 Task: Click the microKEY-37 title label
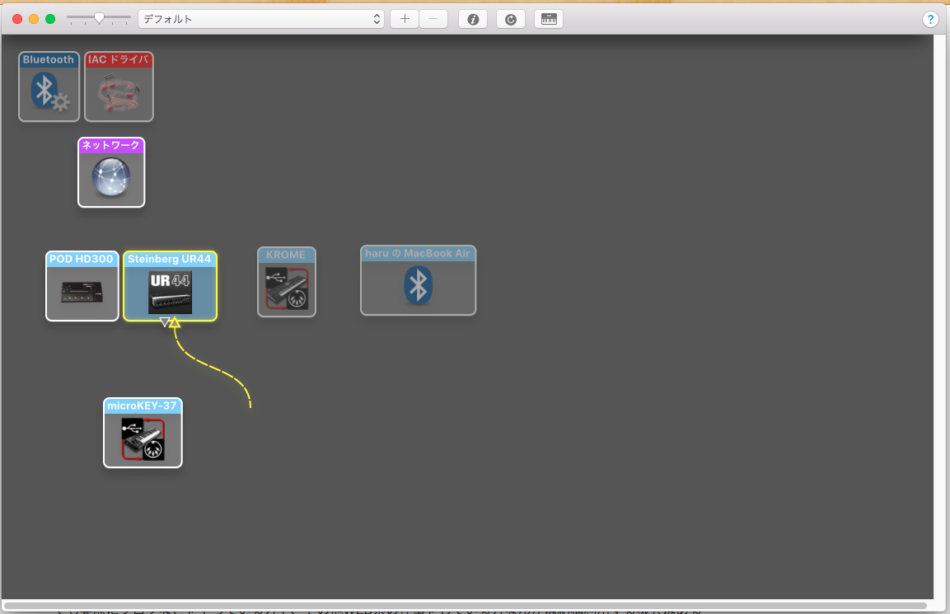pyautogui.click(x=142, y=405)
